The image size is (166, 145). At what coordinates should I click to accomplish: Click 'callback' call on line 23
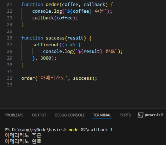point(43,18)
